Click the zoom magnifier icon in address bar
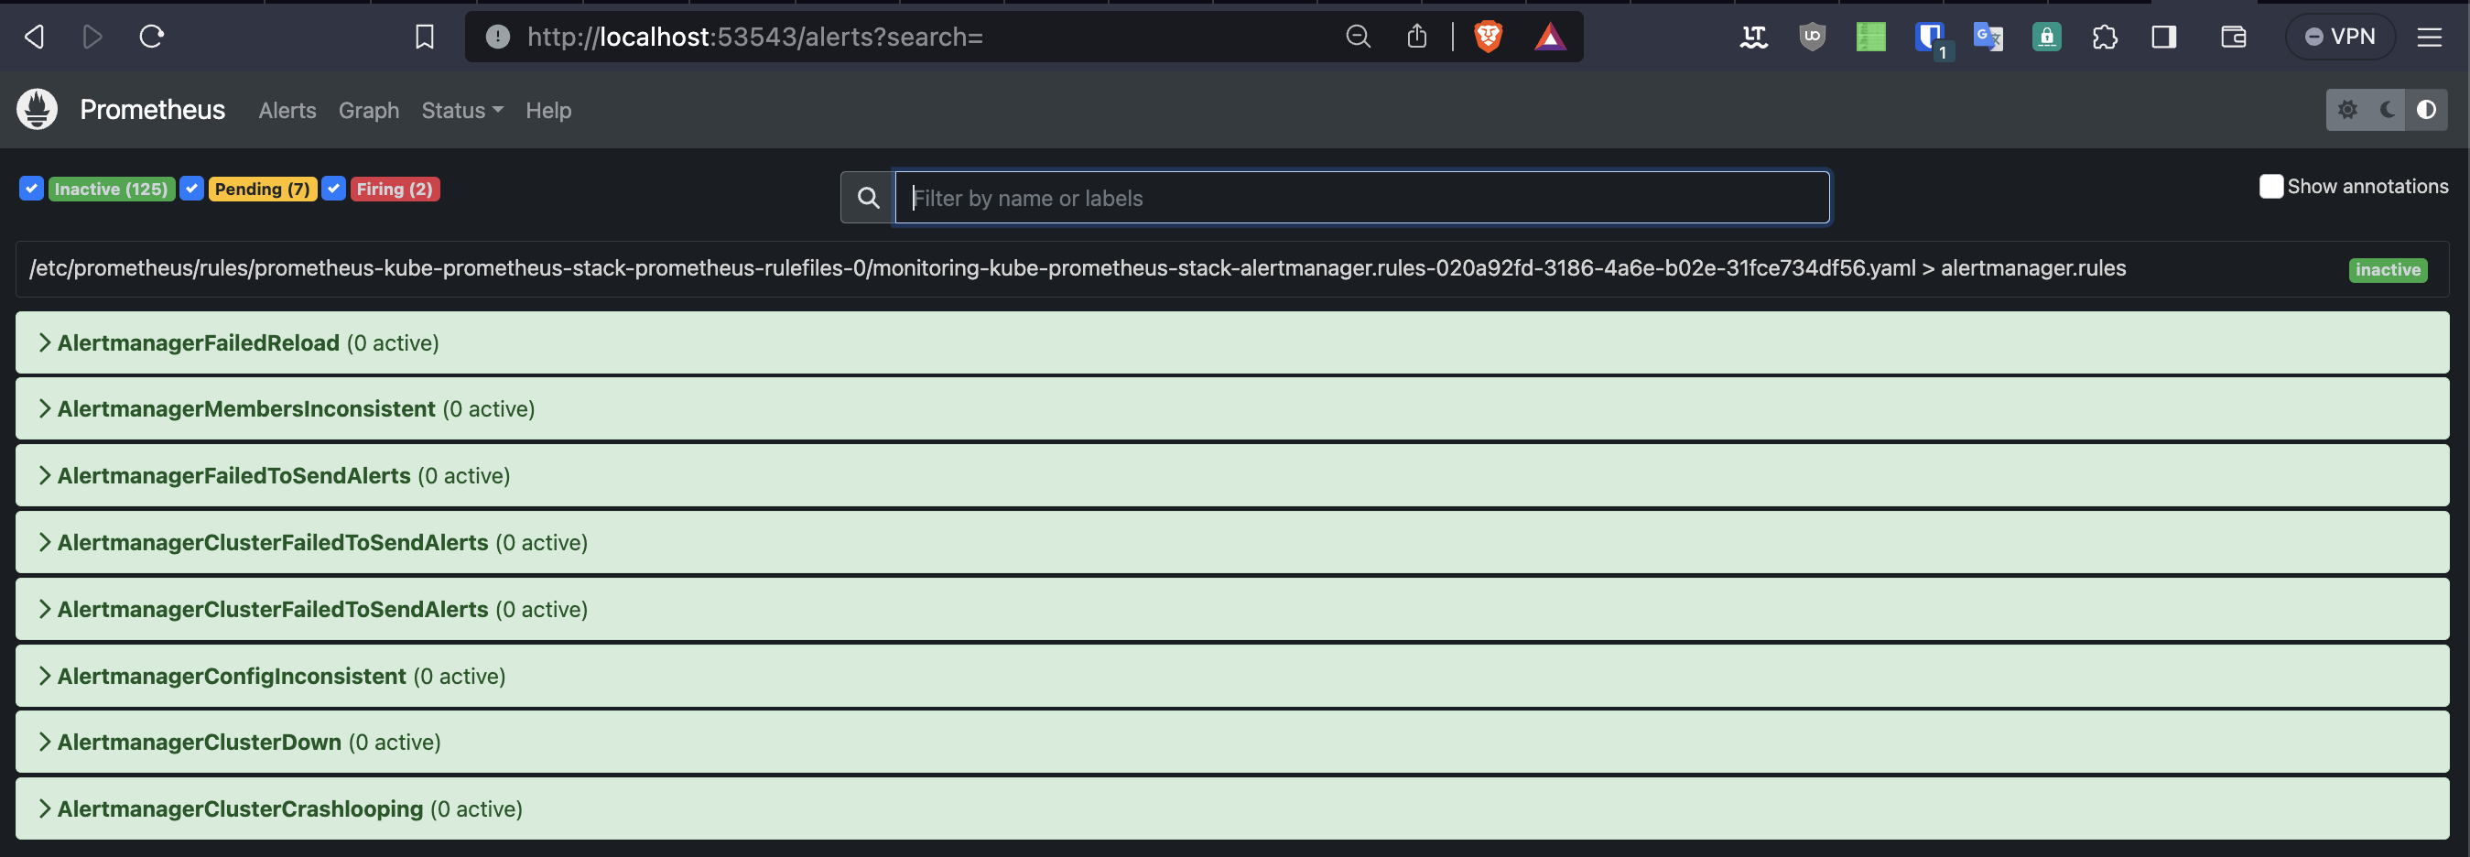 (x=1358, y=37)
